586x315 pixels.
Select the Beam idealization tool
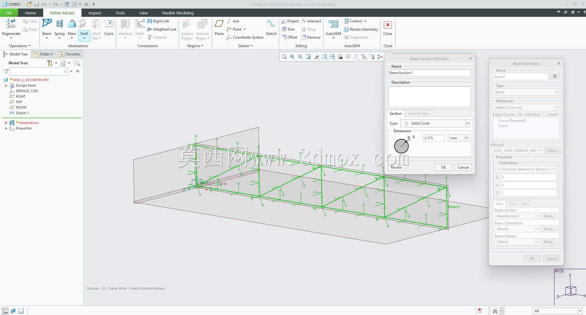[x=47, y=28]
